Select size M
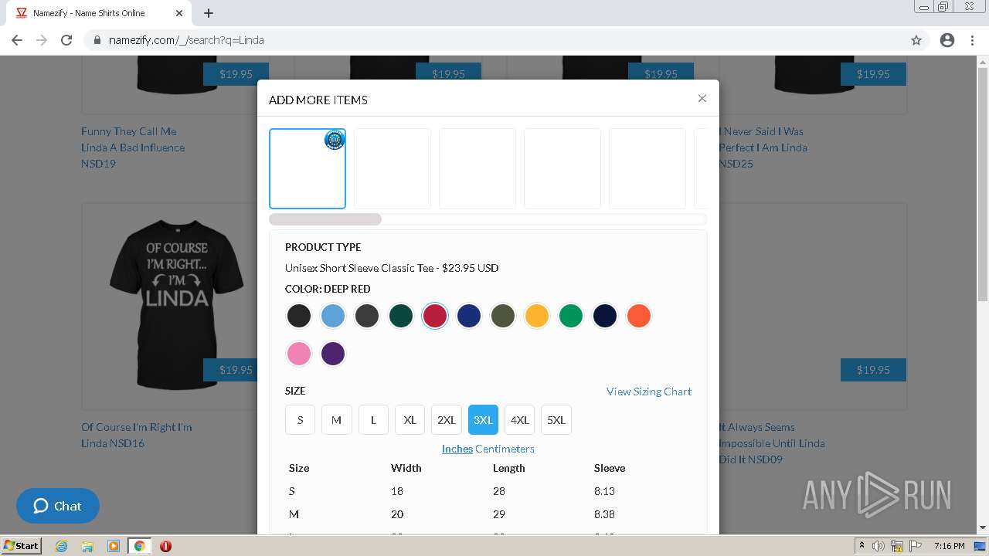Image resolution: width=989 pixels, height=556 pixels. 337,420
